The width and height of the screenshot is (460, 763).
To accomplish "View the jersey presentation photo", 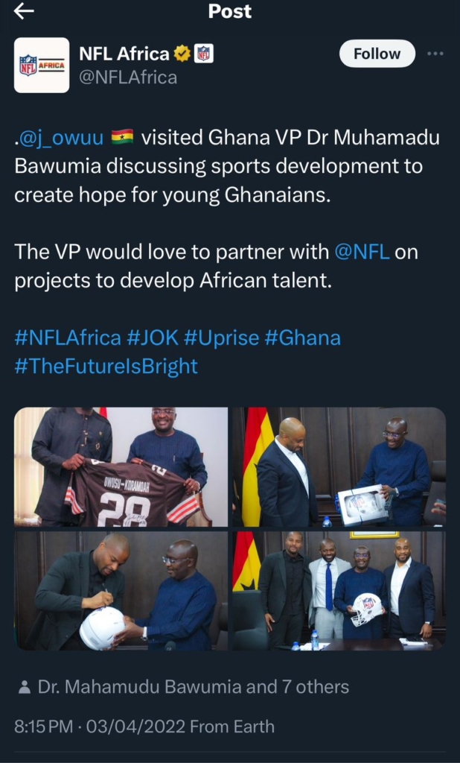I will pyautogui.click(x=121, y=467).
